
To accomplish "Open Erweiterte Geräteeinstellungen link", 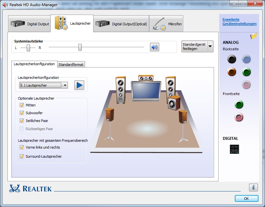I will tap(239, 22).
